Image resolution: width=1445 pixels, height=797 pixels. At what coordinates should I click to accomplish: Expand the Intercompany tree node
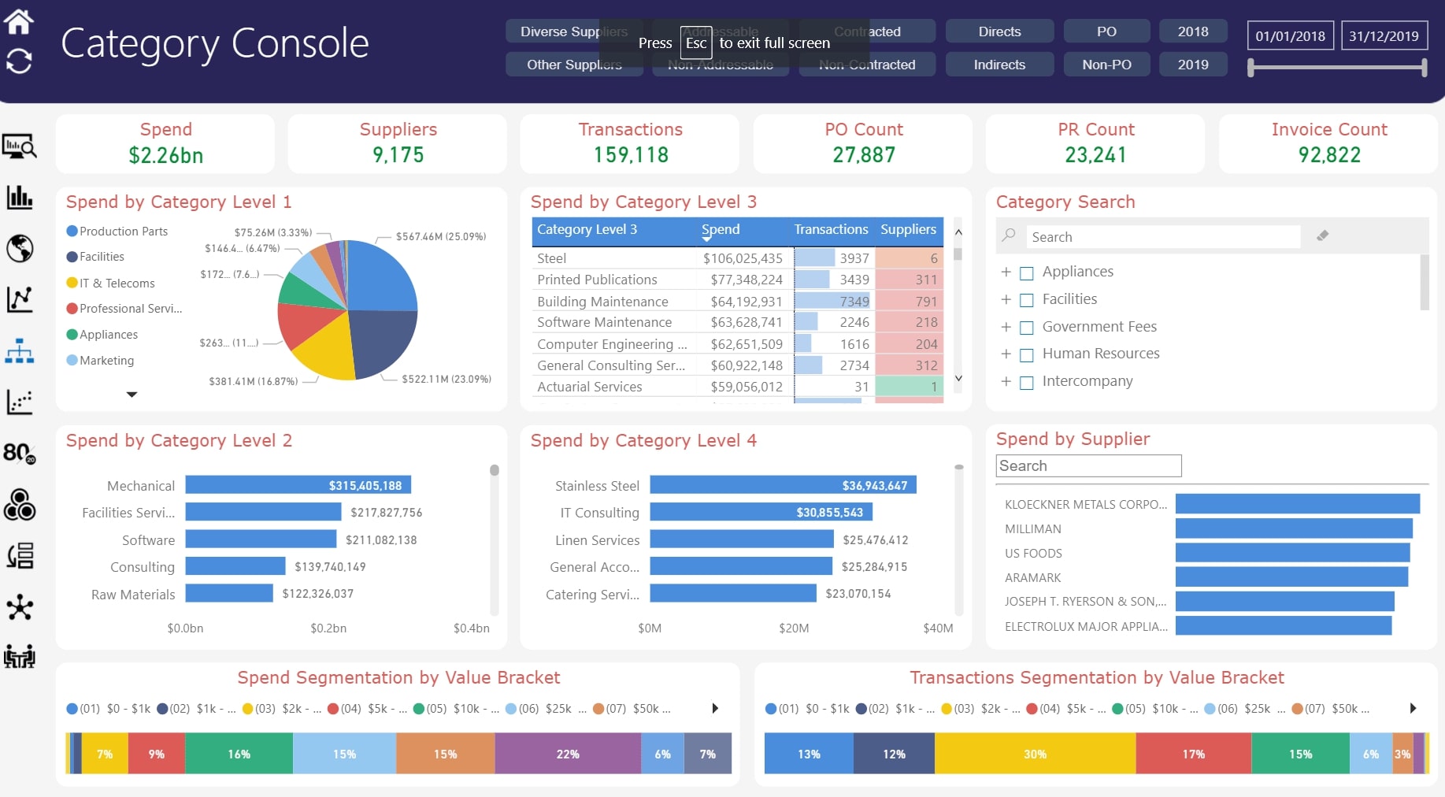click(x=1006, y=382)
